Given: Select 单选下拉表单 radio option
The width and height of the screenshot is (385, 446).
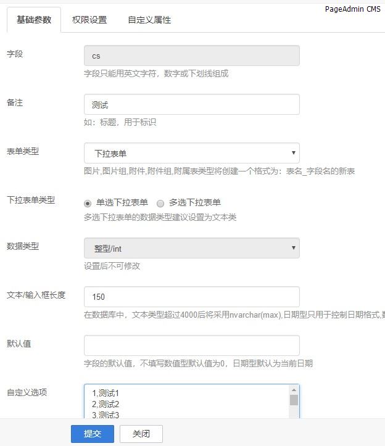Looking at the screenshot, I should (88, 204).
